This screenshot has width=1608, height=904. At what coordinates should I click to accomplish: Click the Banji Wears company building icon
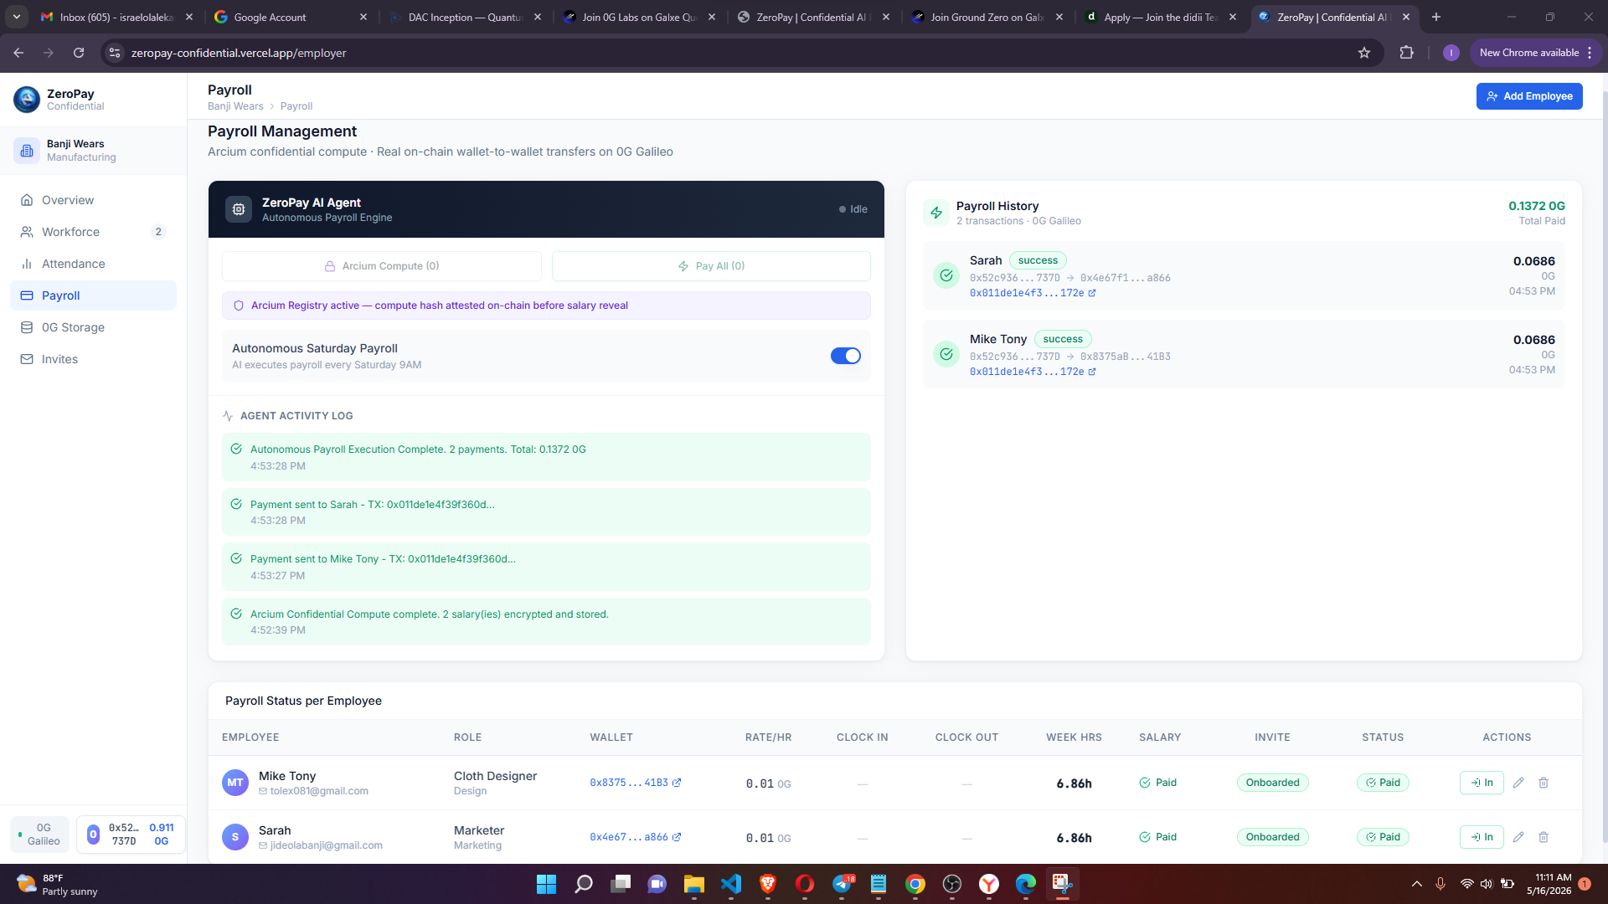[27, 151]
